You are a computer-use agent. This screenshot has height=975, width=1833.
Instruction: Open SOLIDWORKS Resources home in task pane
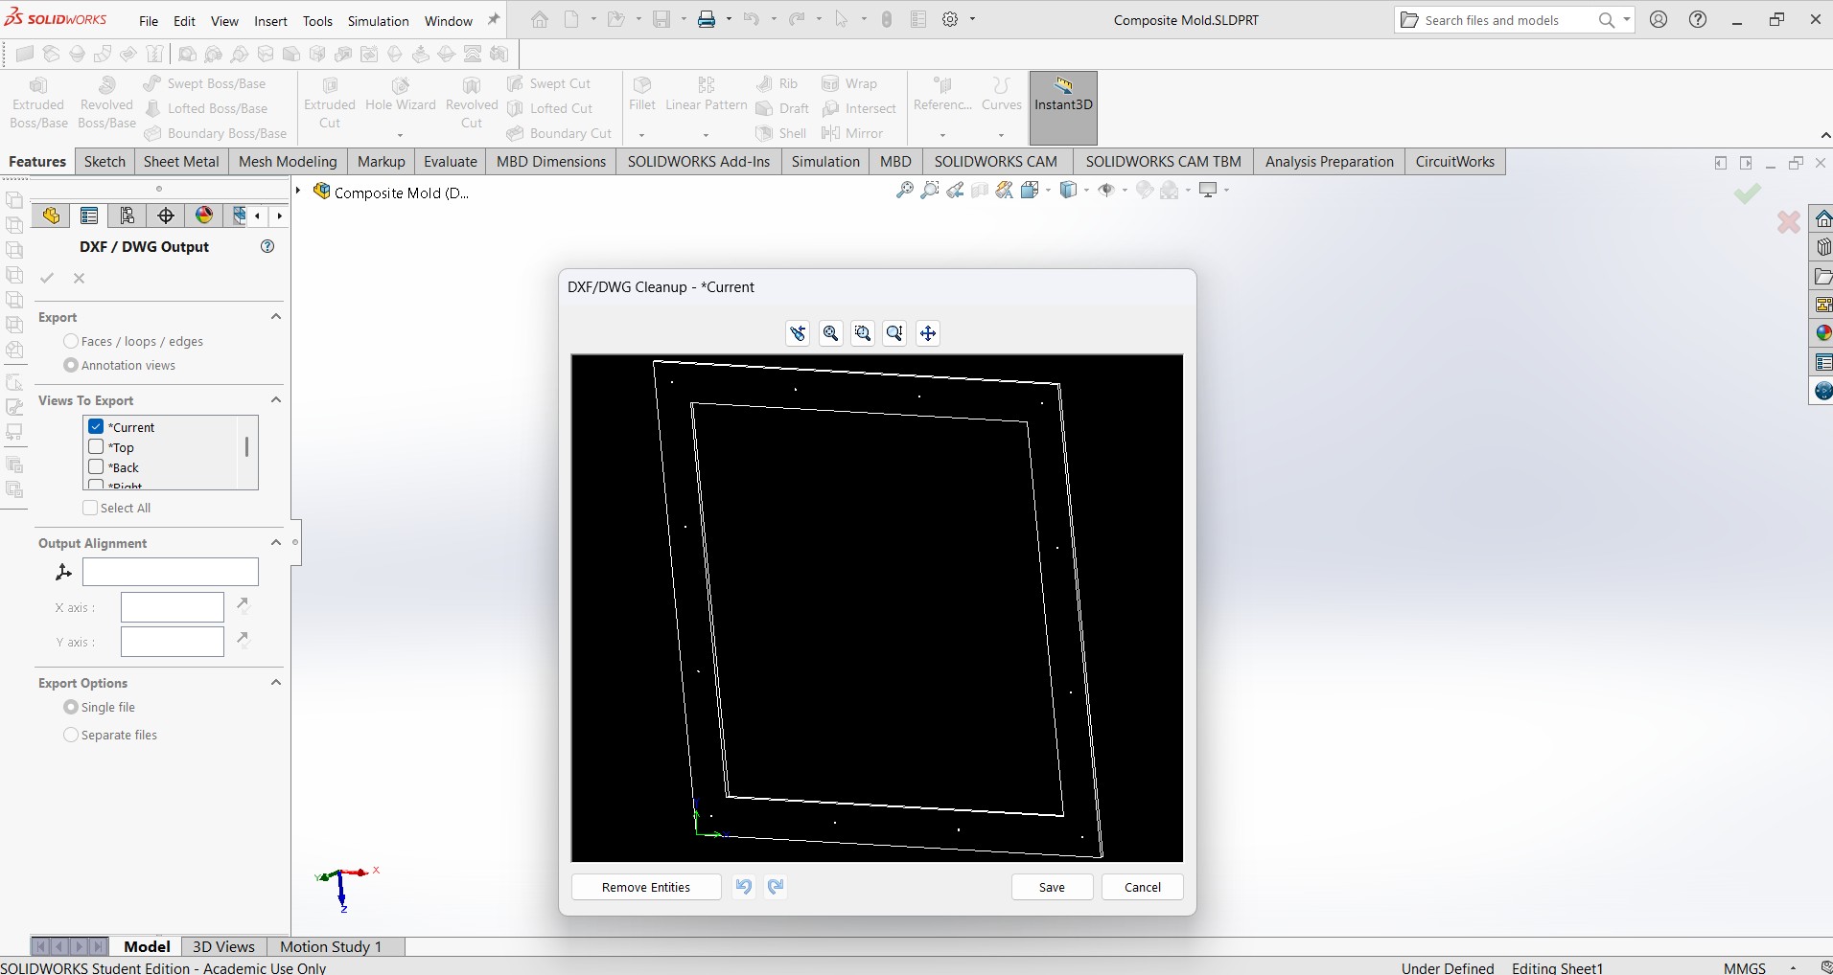1822,219
